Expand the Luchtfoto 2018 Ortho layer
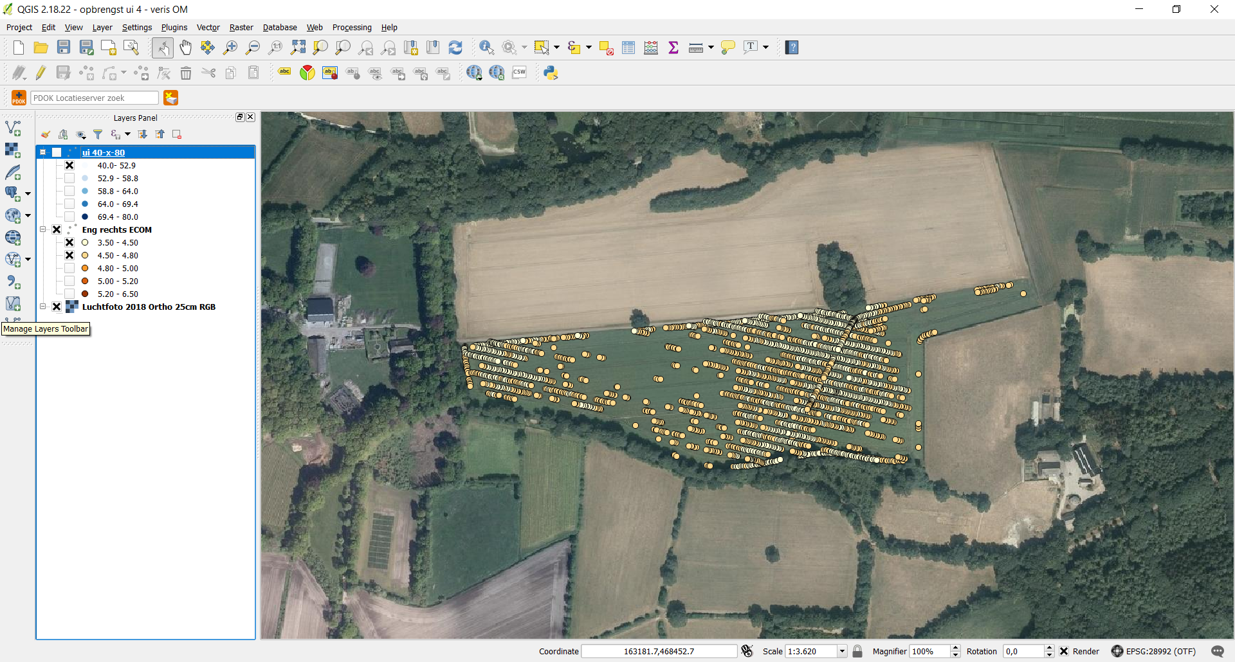The image size is (1235, 662). pos(43,307)
